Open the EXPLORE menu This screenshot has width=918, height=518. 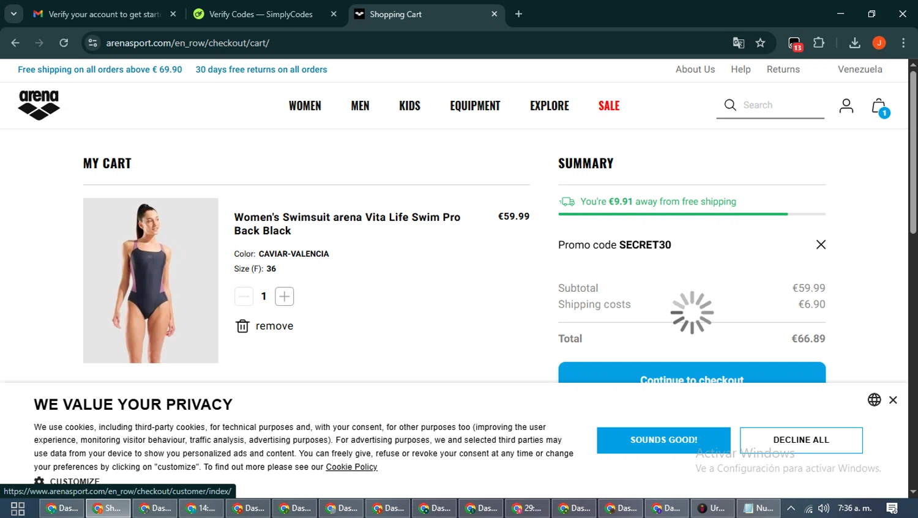coord(550,106)
